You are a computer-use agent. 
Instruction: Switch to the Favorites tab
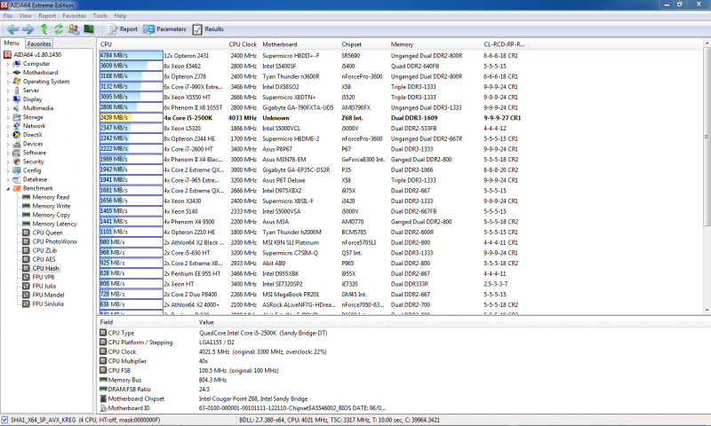pyautogui.click(x=39, y=43)
